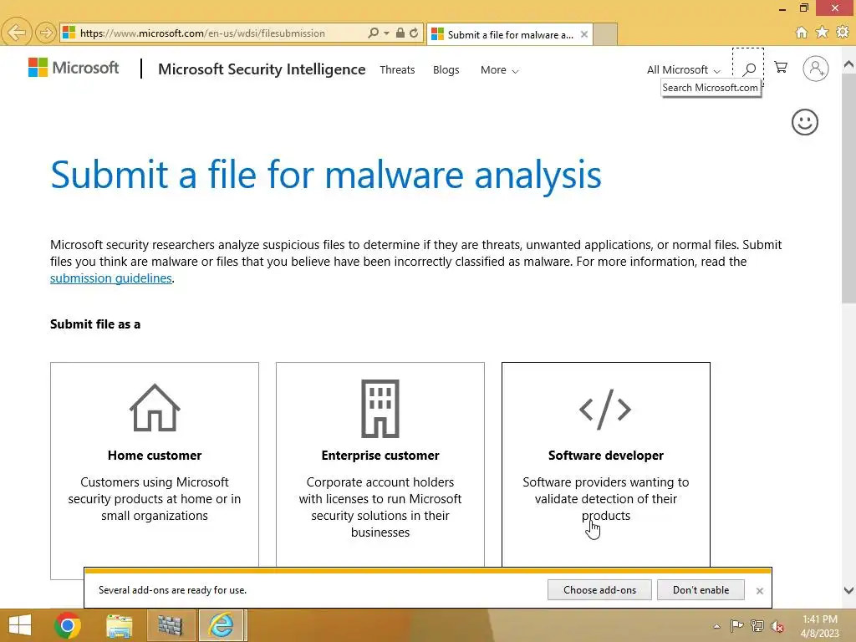The width and height of the screenshot is (856, 642).
Task: Click the 'Submit a file for malware analysis' heading
Action: pyautogui.click(x=326, y=176)
